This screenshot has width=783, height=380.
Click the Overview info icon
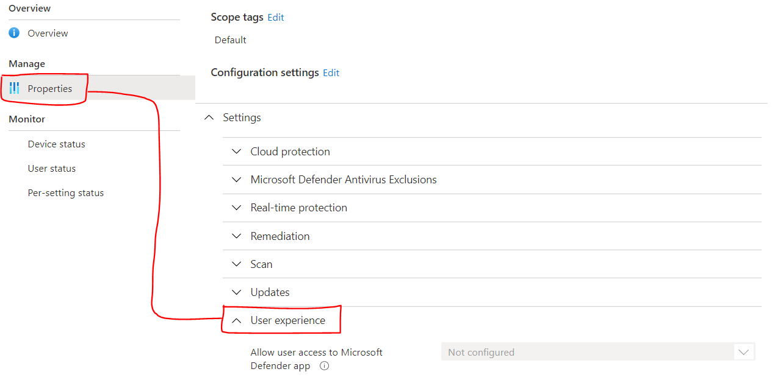tap(13, 33)
